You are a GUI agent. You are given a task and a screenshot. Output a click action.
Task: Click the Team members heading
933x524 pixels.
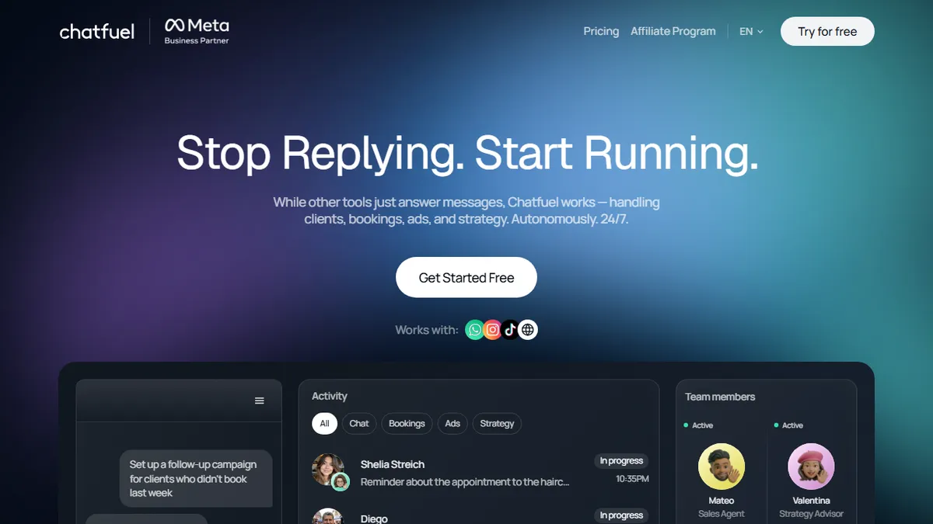tap(720, 397)
